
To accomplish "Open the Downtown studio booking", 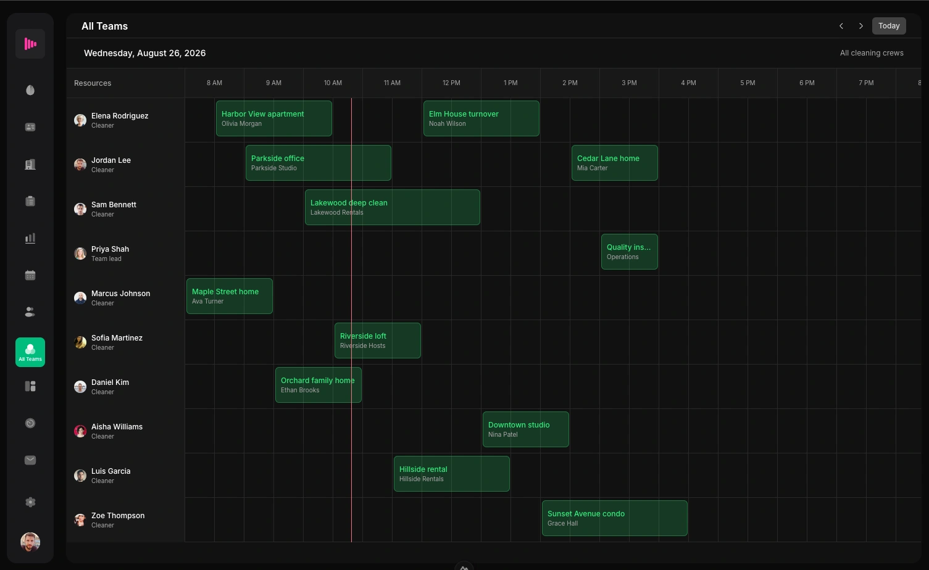I will coord(526,429).
